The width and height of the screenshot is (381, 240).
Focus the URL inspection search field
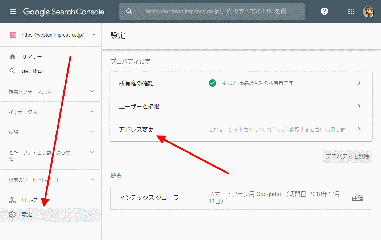coord(212,12)
